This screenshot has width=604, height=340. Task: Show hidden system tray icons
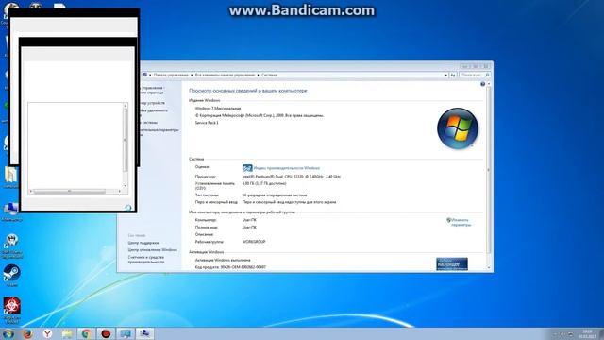(x=555, y=334)
